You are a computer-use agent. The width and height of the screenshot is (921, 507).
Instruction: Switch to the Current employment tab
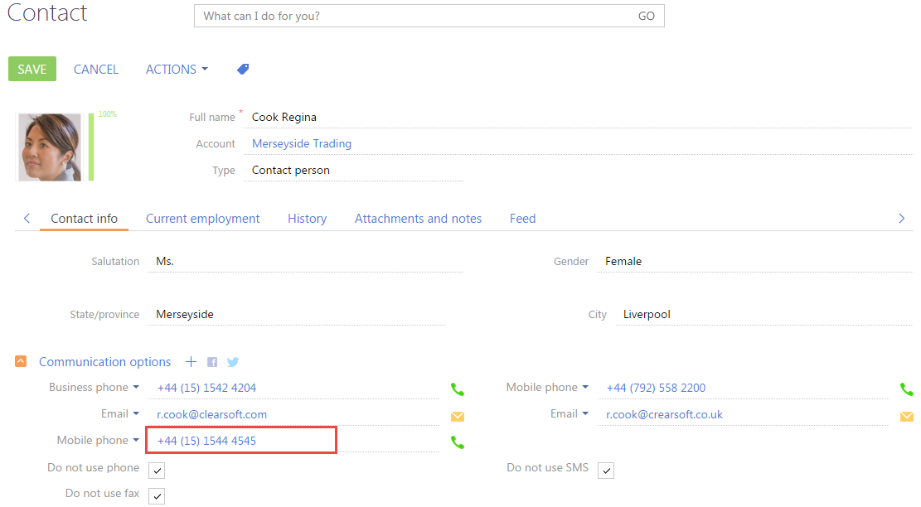click(x=202, y=219)
